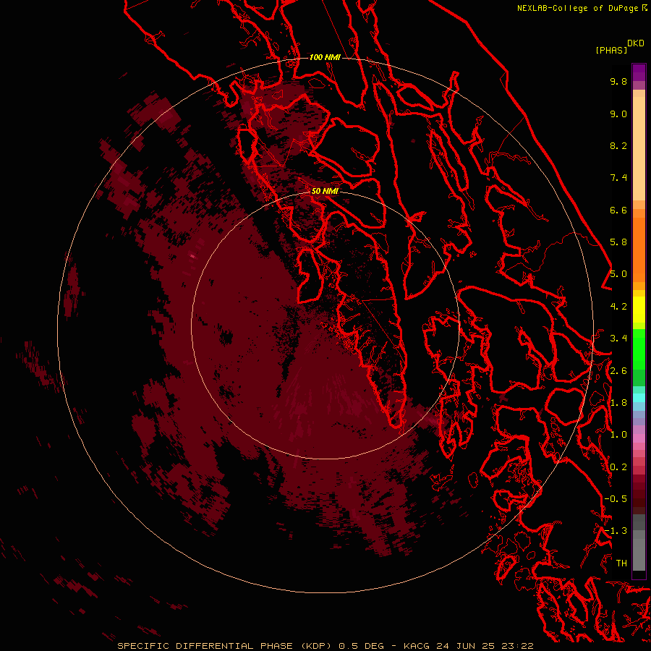Click the 5.8 scale value

pos(618,242)
